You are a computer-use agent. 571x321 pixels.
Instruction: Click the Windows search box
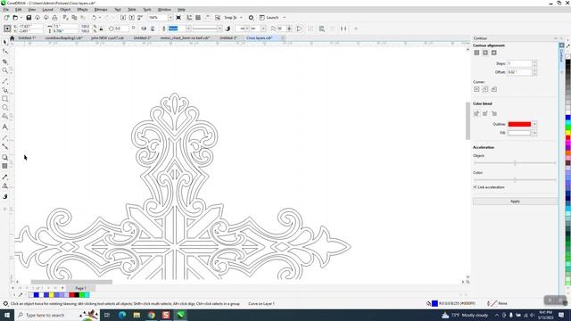pos(56,315)
